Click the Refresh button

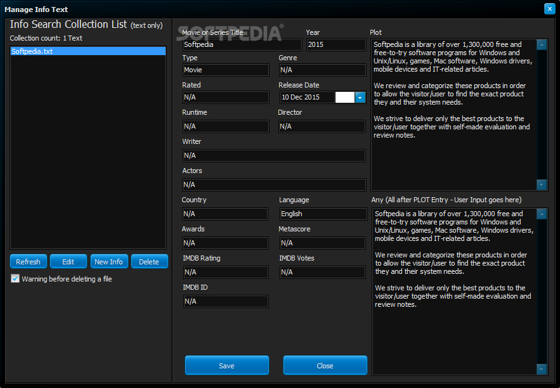coord(28,261)
